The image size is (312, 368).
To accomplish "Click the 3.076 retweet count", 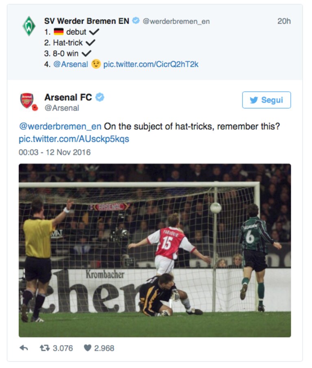I will point(63,348).
